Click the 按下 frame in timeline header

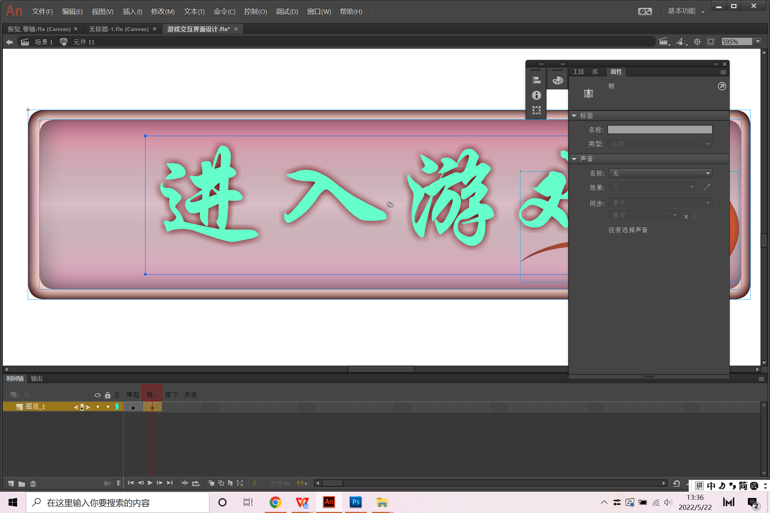coord(171,395)
